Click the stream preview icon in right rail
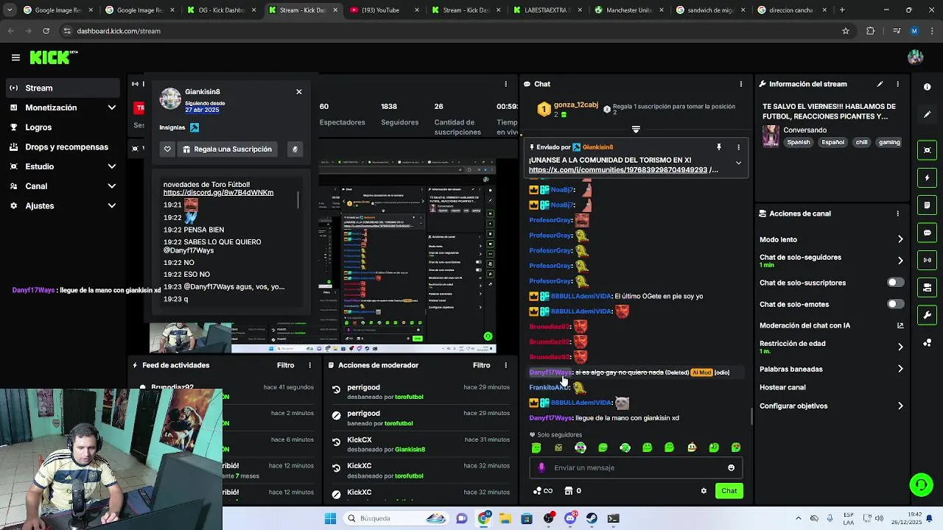Image resolution: width=943 pixels, height=530 pixels. [927, 150]
